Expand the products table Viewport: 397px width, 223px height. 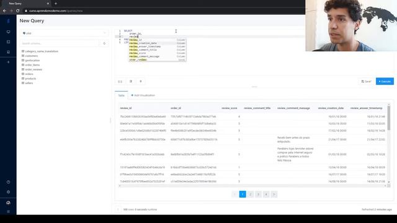(30, 79)
